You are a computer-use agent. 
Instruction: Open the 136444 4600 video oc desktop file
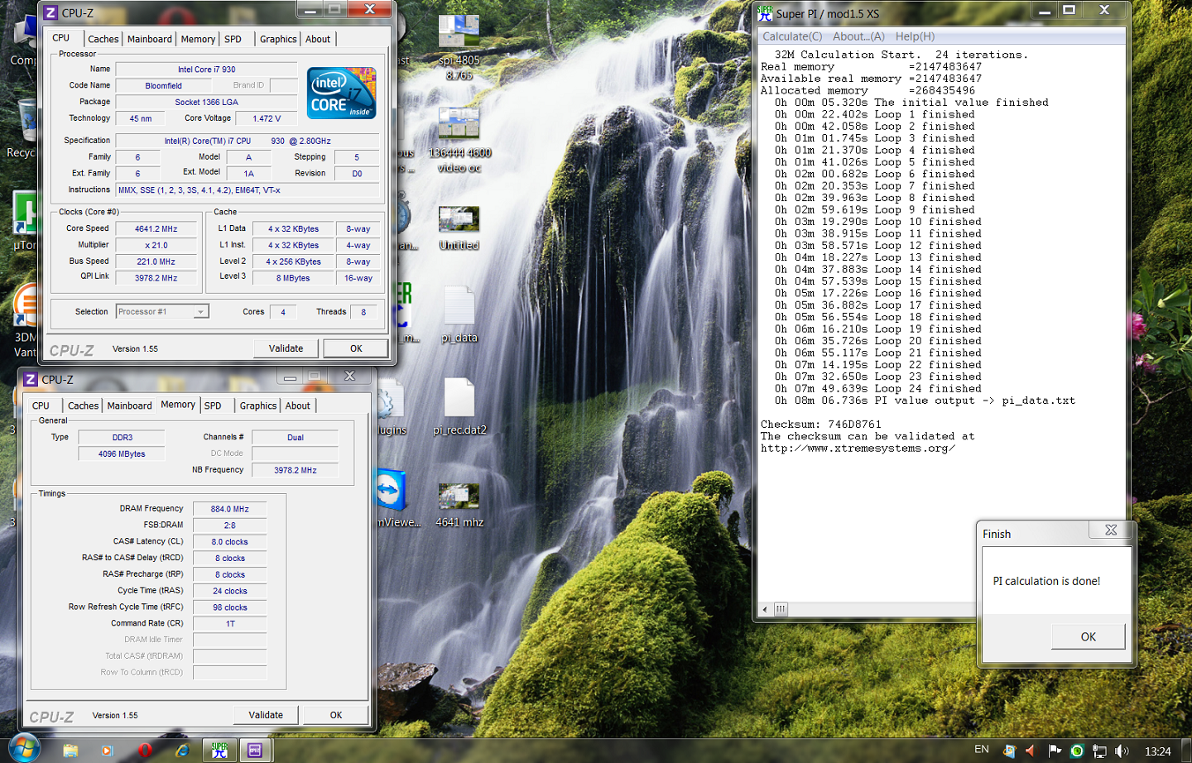[459, 140]
